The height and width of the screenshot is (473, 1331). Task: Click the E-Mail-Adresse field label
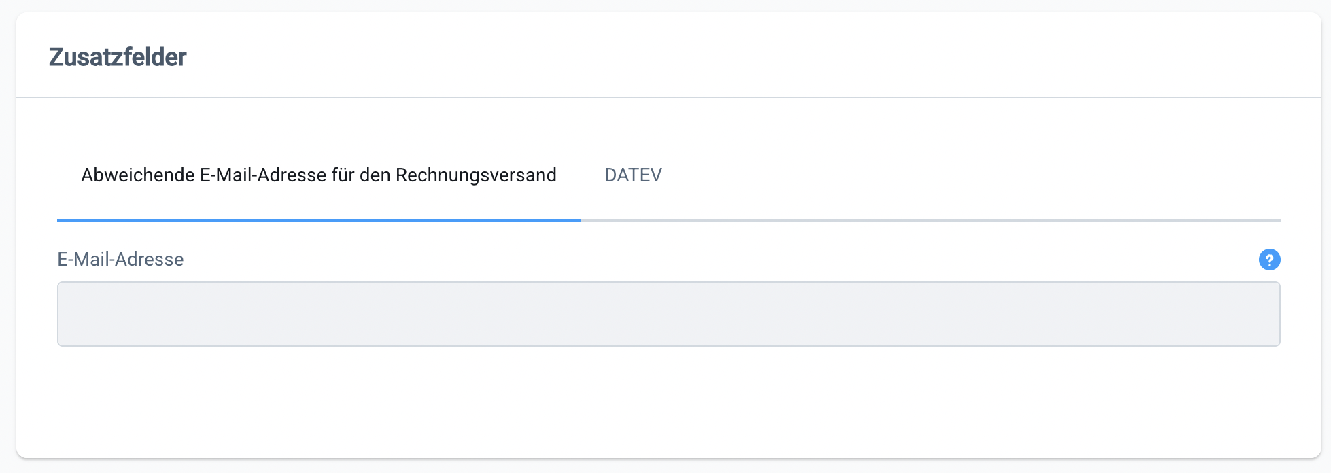point(120,260)
